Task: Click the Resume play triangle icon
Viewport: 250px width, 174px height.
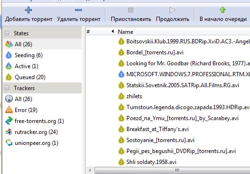Action: pyautogui.click(x=172, y=10)
